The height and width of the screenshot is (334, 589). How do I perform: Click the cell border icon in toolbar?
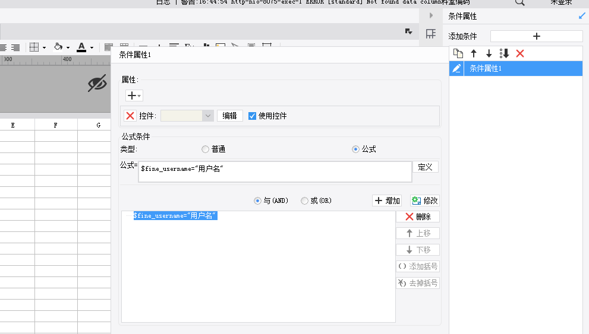(x=34, y=47)
